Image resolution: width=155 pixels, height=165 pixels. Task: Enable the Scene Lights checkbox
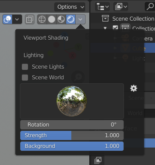click(25, 67)
